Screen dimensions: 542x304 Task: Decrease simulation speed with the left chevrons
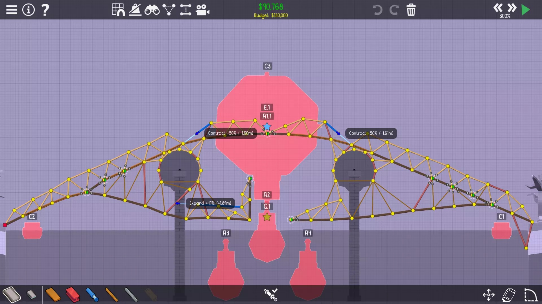[x=498, y=8]
